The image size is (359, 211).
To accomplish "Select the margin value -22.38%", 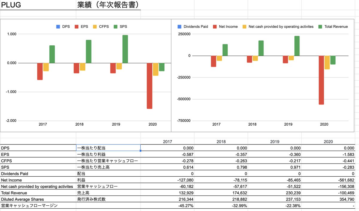I will click(275, 206).
